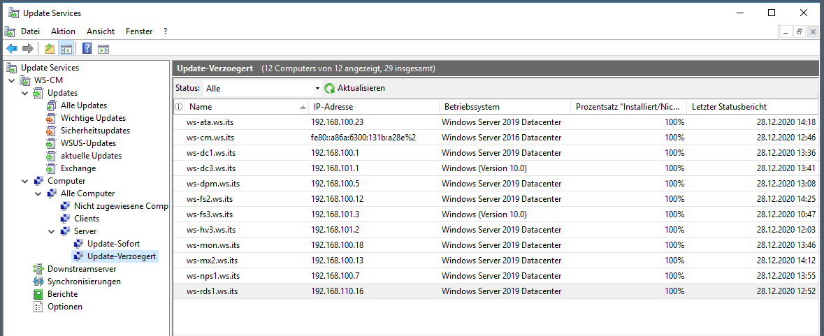
Task: Sort by the IP-Adresse column header
Action: click(x=374, y=107)
